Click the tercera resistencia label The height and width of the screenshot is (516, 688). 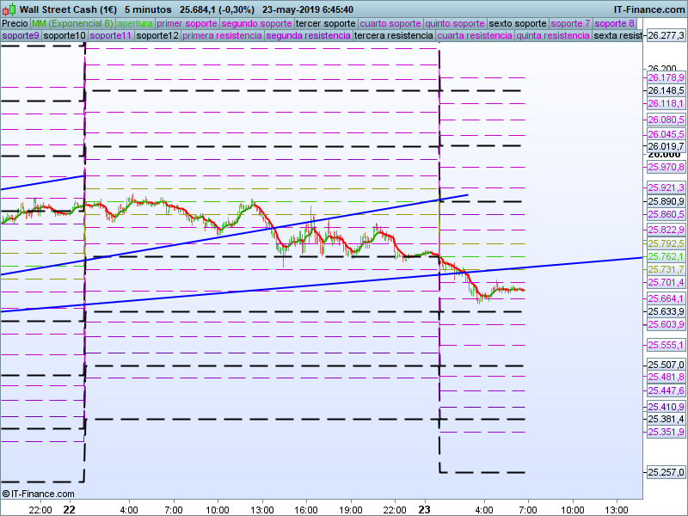394,35
